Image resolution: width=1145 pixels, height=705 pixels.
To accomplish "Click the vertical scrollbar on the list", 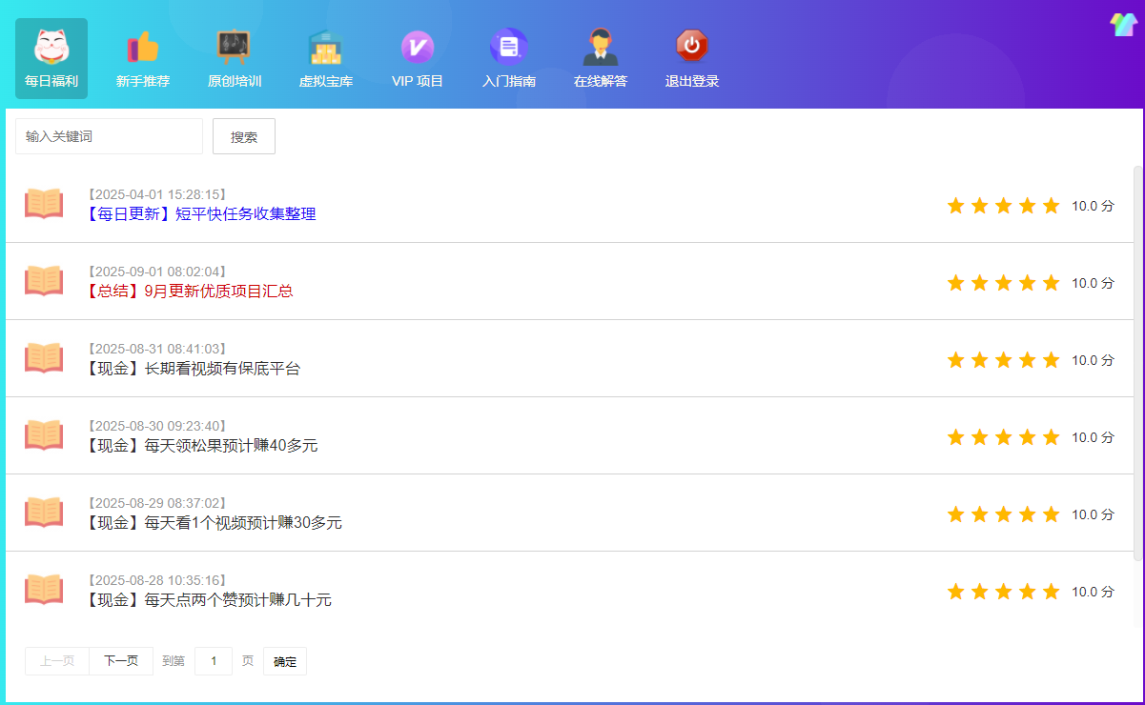I will coord(1137,362).
